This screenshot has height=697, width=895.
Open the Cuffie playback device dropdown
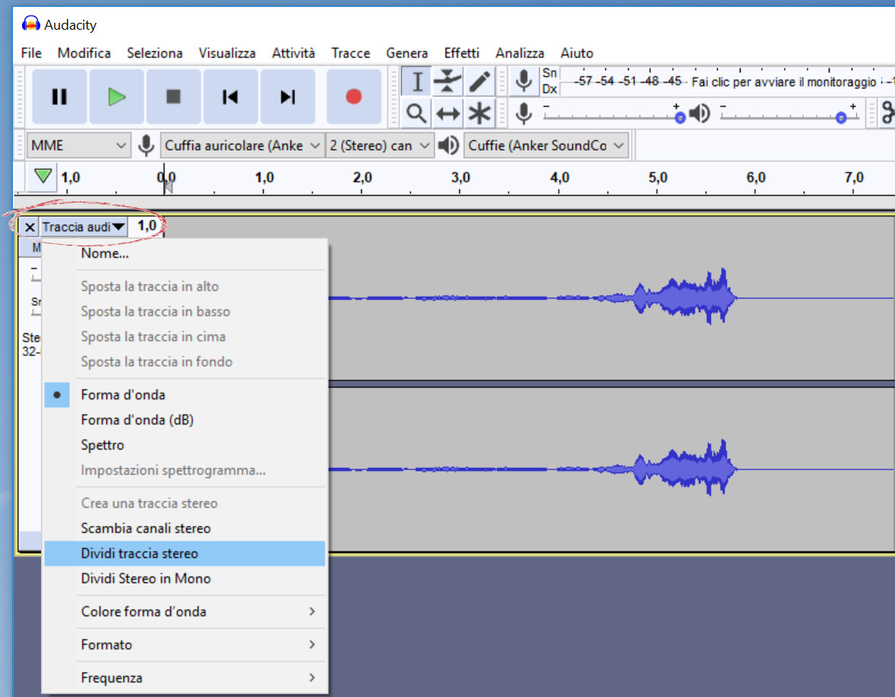546,145
